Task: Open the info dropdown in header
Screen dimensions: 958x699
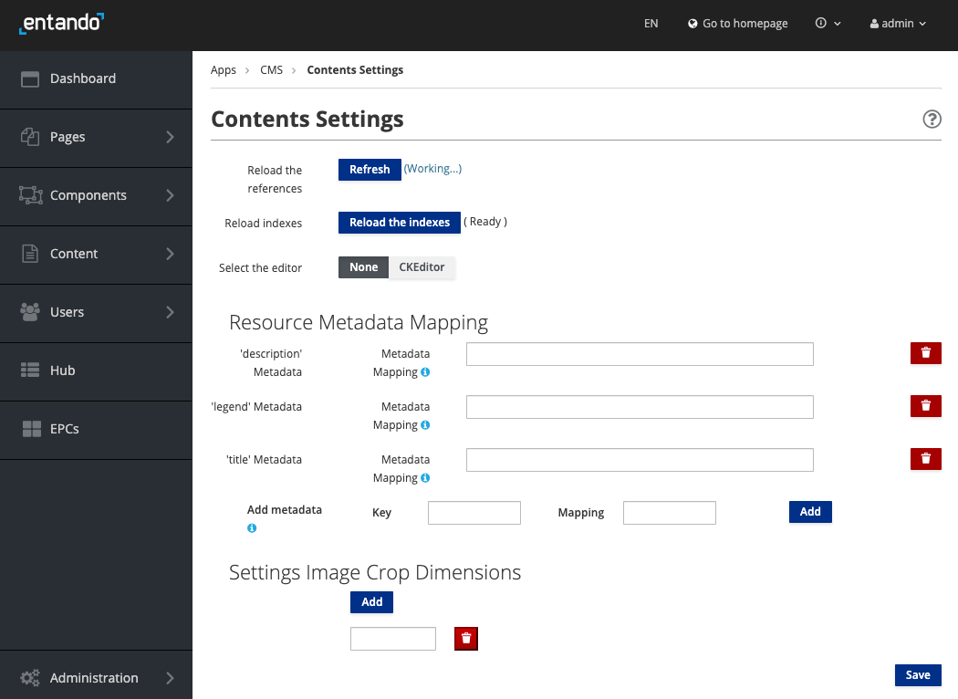Action: (828, 24)
